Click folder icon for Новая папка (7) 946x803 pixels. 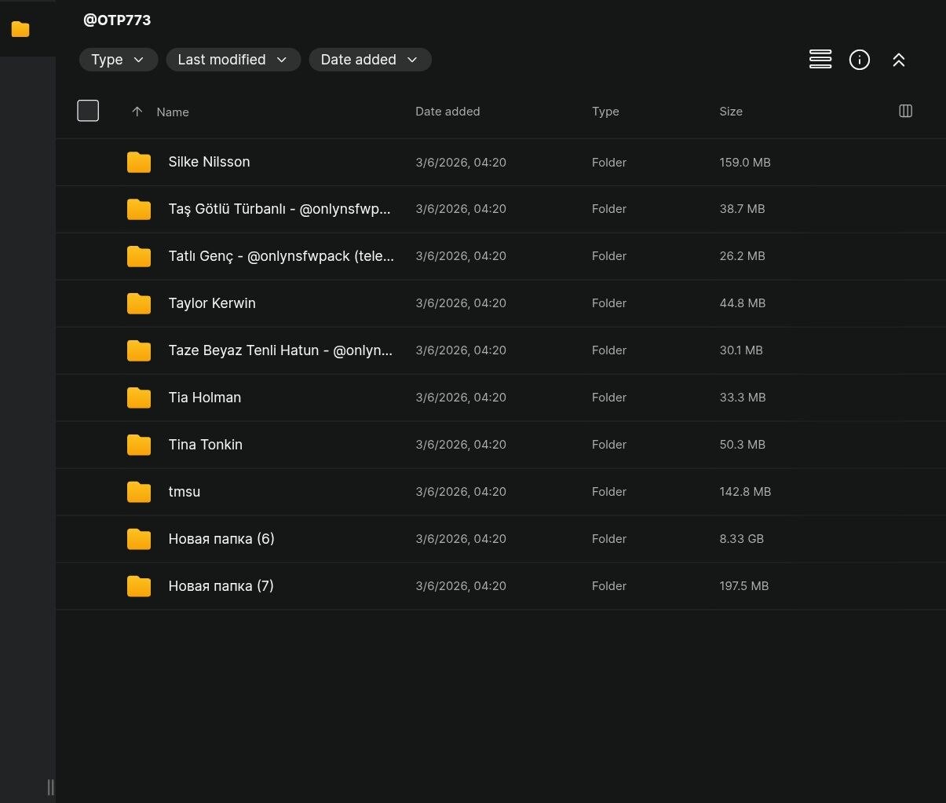(139, 586)
